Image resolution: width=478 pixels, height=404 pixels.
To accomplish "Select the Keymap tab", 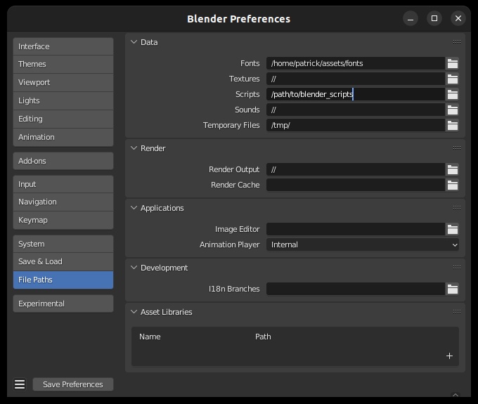I will tap(63, 220).
